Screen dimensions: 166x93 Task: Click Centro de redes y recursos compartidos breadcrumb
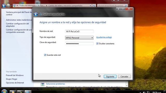(65, 6)
